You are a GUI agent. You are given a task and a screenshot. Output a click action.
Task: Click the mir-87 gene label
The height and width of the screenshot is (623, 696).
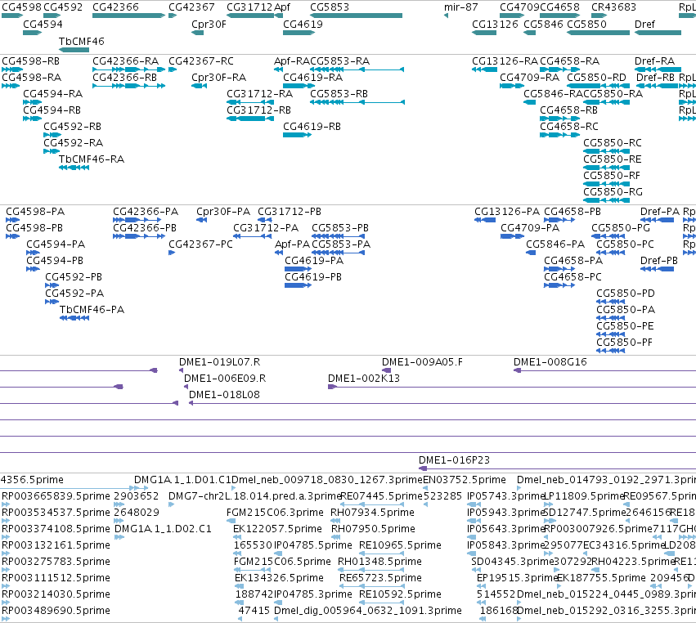point(461,7)
